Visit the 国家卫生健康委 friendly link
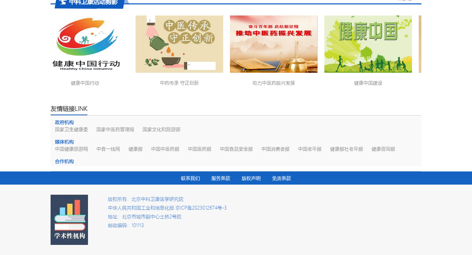The image size is (472, 255). (x=71, y=130)
